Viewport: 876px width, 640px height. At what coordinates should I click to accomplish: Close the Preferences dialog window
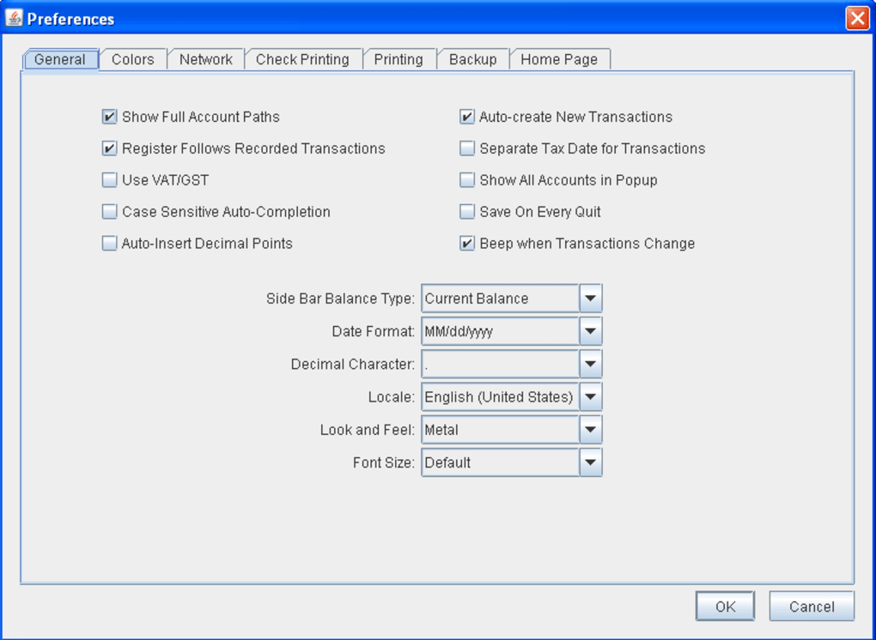coord(856,18)
